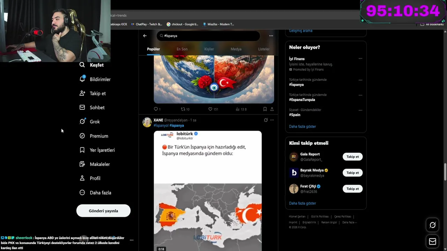Open Hizmet Şartları footer link
The image size is (447, 251).
(297, 216)
